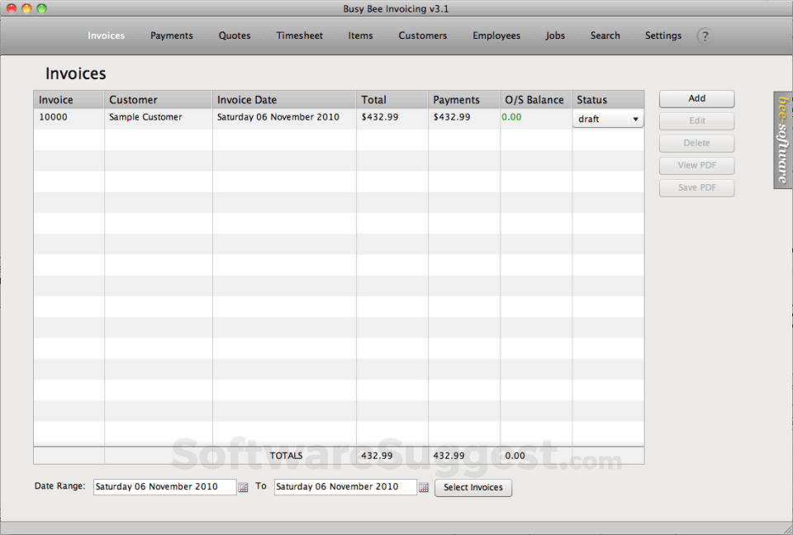Open the Jobs section
The image size is (793, 535).
(554, 36)
